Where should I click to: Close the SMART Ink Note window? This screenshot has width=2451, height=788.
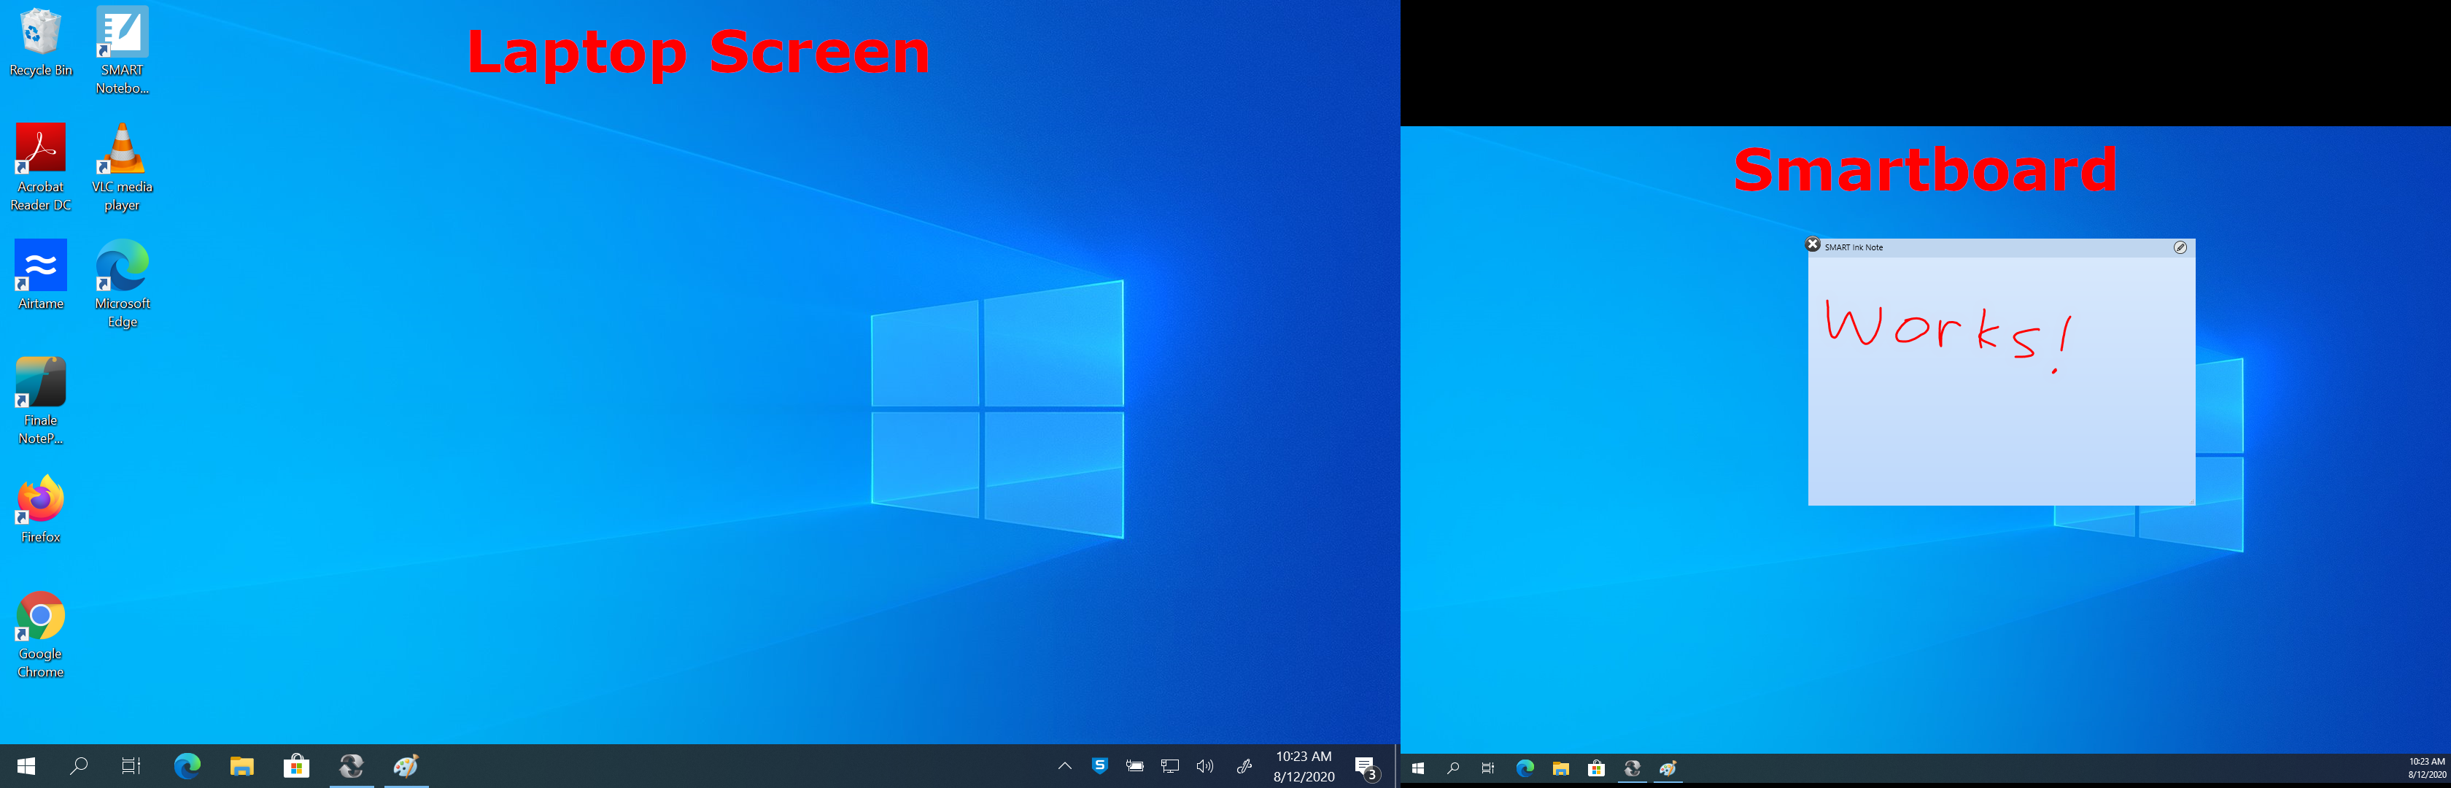[1813, 244]
